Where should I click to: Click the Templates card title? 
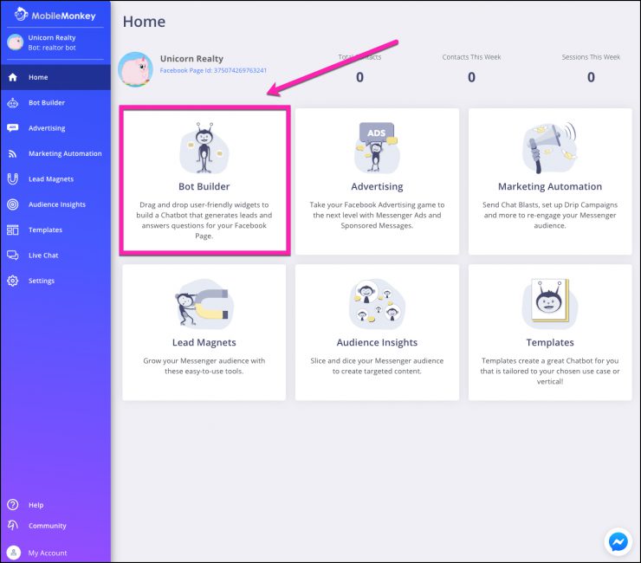click(550, 343)
